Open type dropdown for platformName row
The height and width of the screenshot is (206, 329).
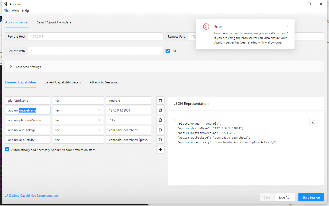(78, 101)
